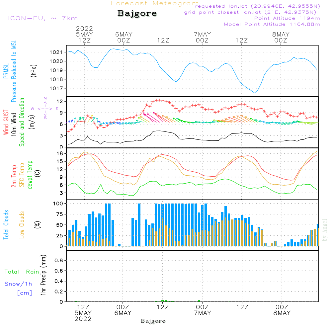Click the 2m Temp axis label
The height and width of the screenshot is (332, 332).
click(x=14, y=176)
